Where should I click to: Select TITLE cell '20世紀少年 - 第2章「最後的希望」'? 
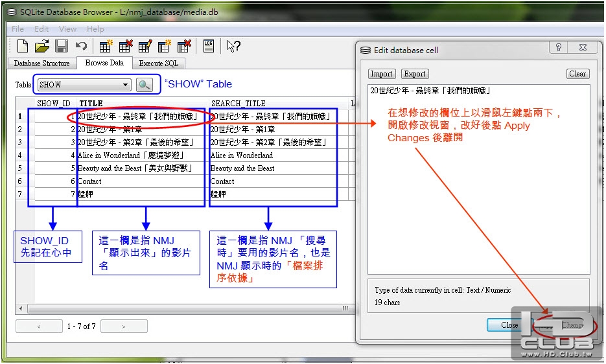143,142
